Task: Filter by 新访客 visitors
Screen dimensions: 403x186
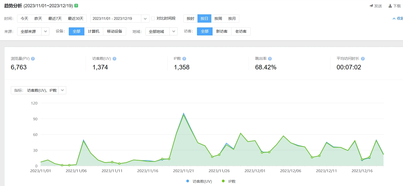Action: pos(222,31)
